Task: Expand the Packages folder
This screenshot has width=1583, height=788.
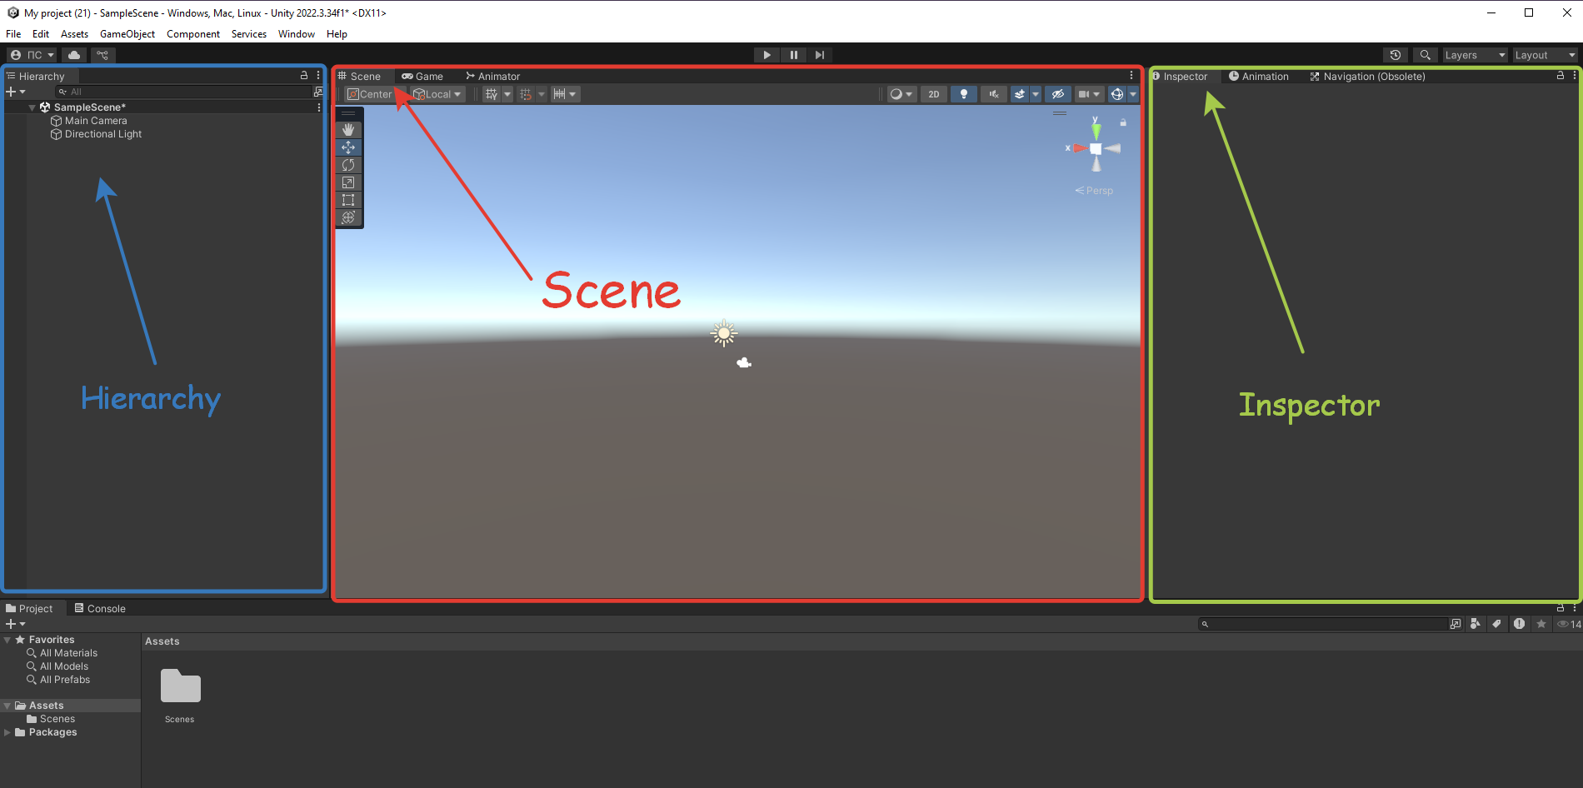Action: pyautogui.click(x=7, y=732)
